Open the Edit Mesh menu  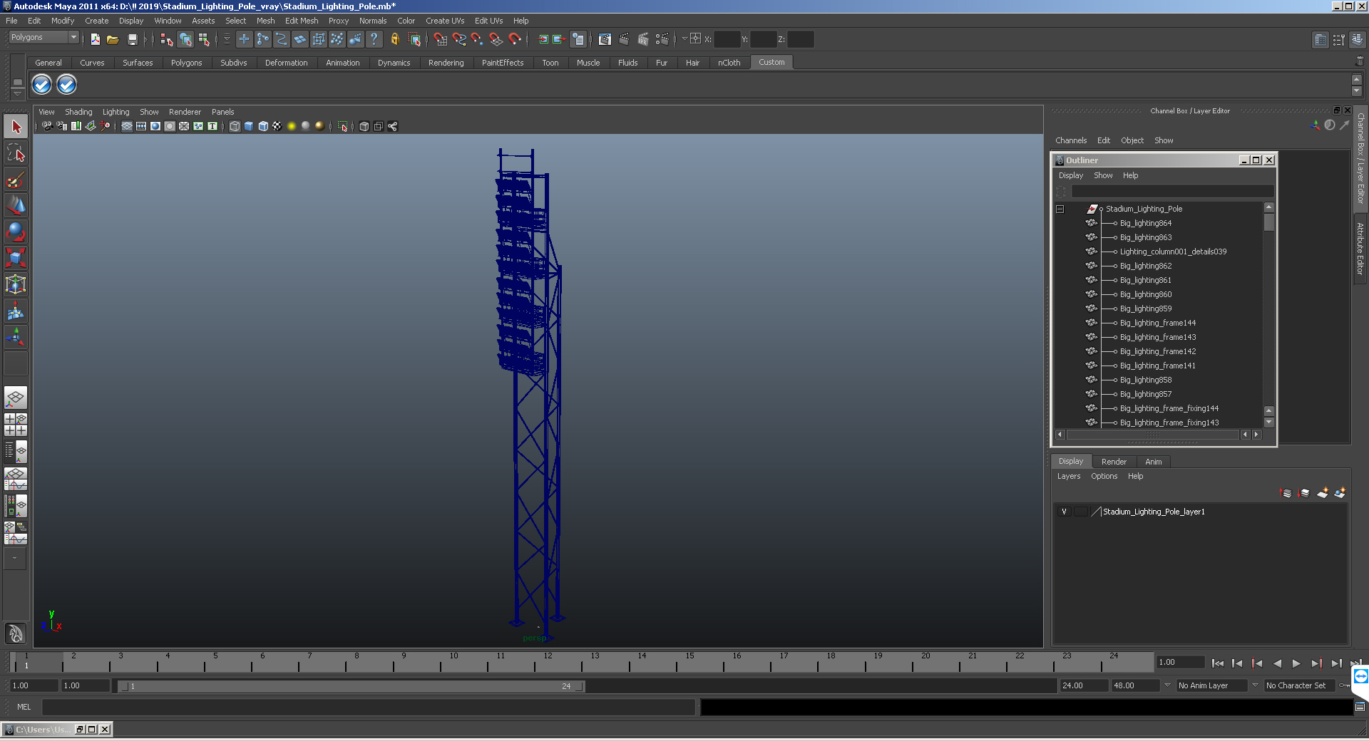click(302, 21)
